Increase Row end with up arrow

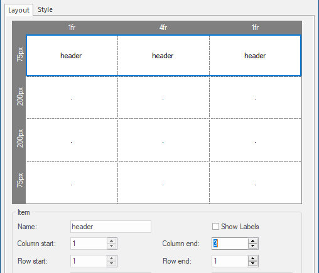click(252, 259)
